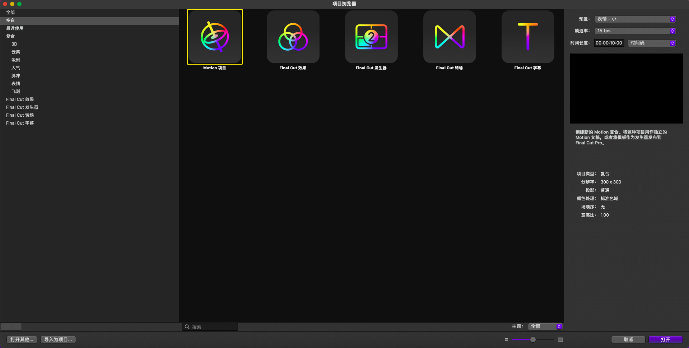Click the plus button under the sidebar
This screenshot has width=689, height=348.
6,327
